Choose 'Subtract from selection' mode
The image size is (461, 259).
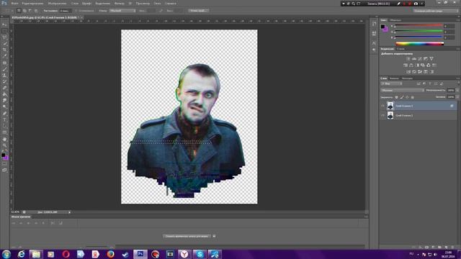[30, 11]
